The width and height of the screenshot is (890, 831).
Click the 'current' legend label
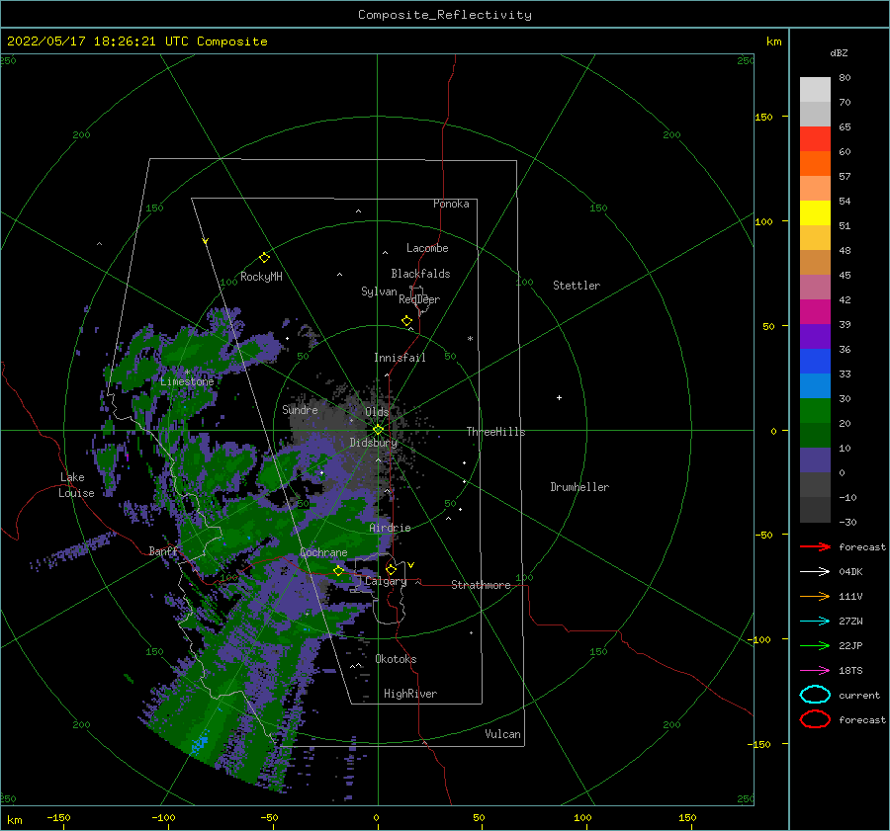pos(859,695)
